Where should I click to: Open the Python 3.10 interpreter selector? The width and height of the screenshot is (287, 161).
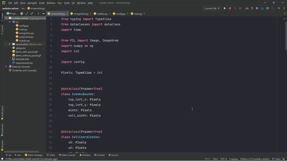pos(255,159)
